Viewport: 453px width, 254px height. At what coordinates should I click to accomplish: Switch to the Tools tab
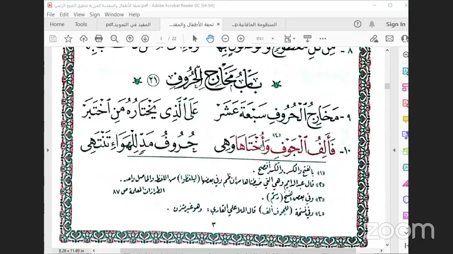(x=81, y=24)
